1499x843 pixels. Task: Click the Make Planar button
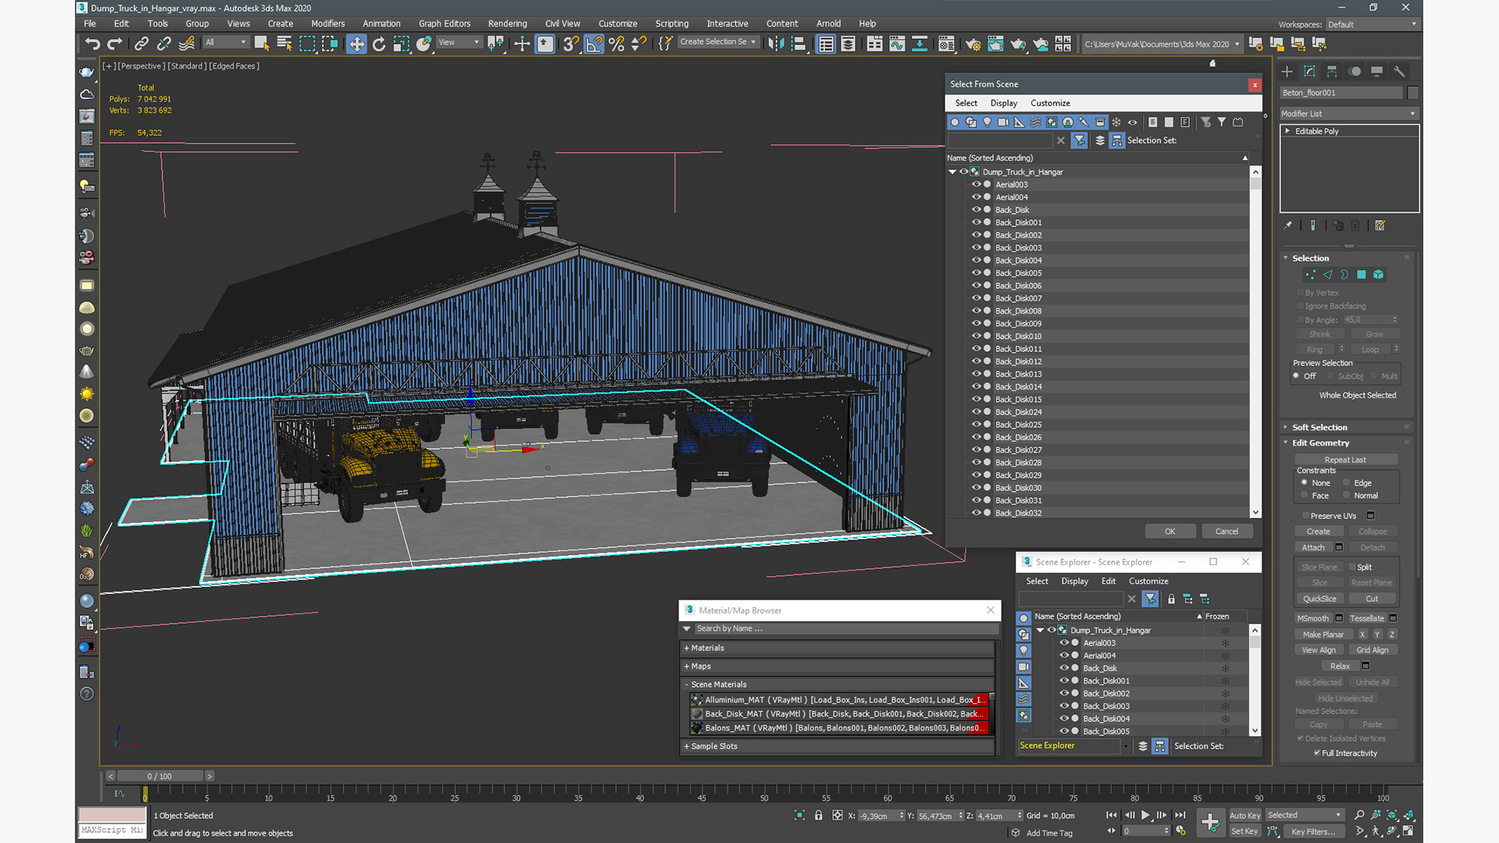tap(1323, 635)
